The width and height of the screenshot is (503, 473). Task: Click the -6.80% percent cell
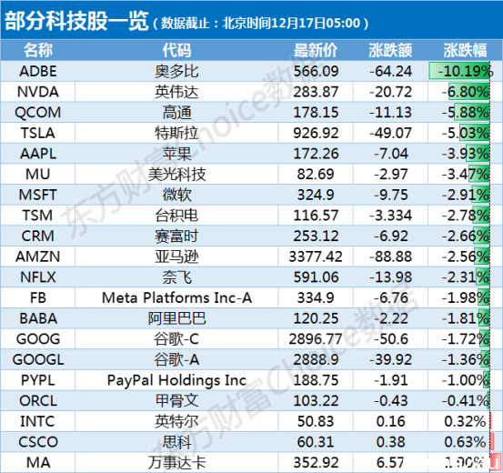coord(465,92)
